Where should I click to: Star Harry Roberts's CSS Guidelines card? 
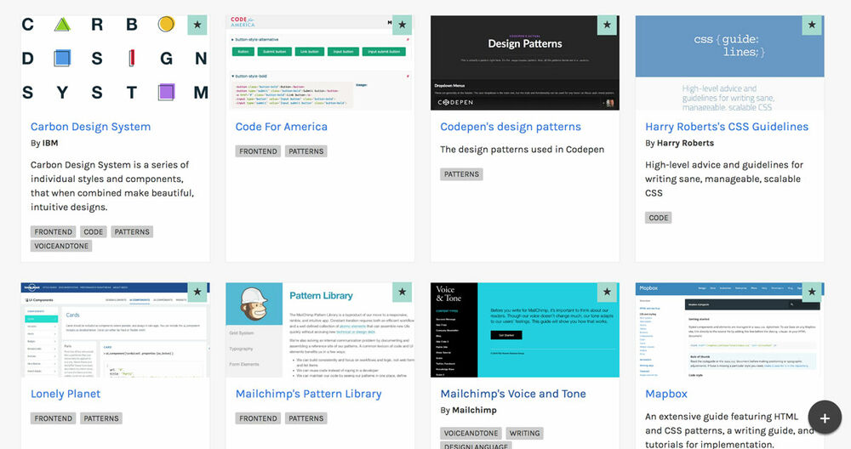[x=811, y=25]
